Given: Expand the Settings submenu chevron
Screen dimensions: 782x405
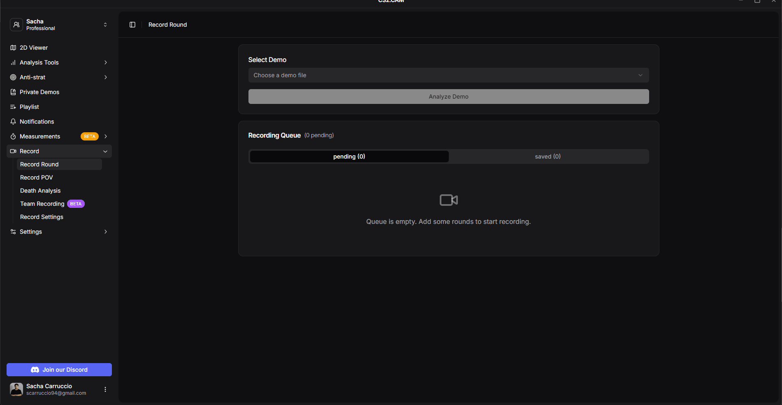Looking at the screenshot, I should pos(105,232).
